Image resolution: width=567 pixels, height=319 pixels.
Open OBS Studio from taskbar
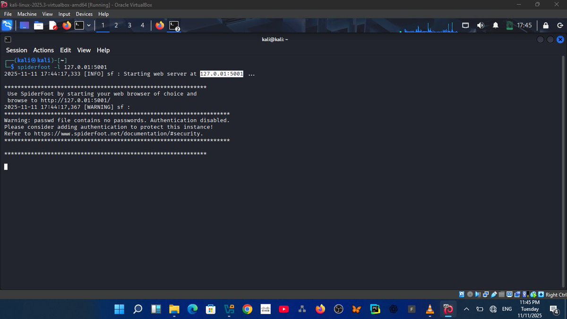tap(338, 309)
